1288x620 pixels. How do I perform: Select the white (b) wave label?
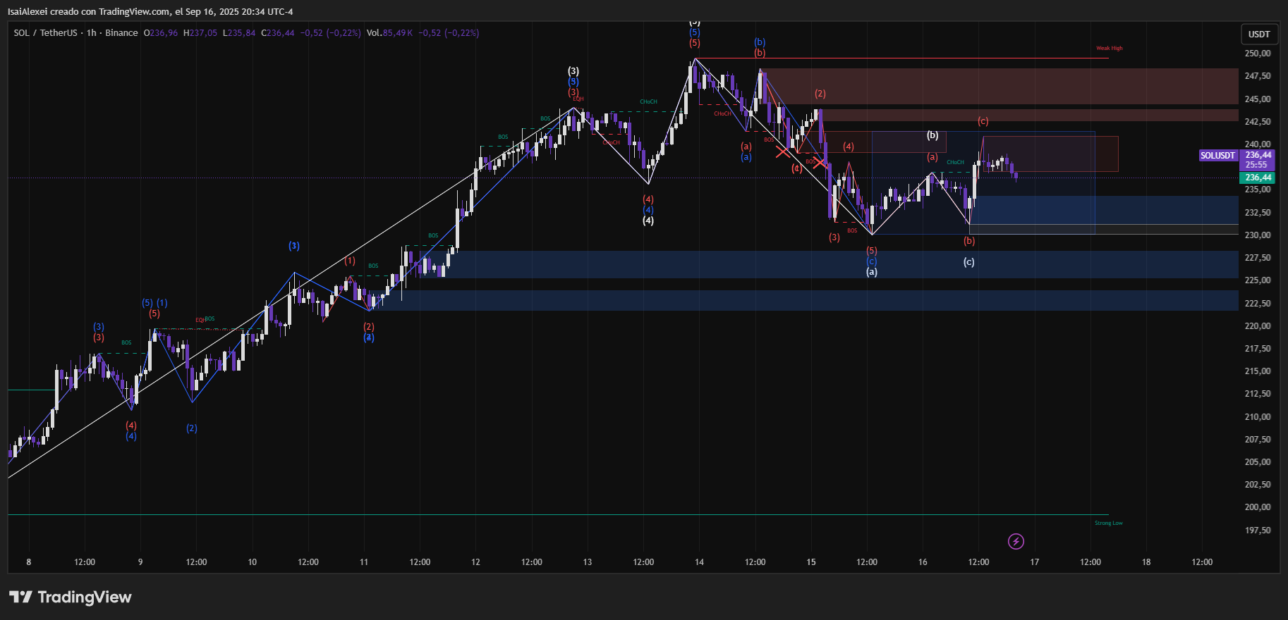click(x=932, y=135)
